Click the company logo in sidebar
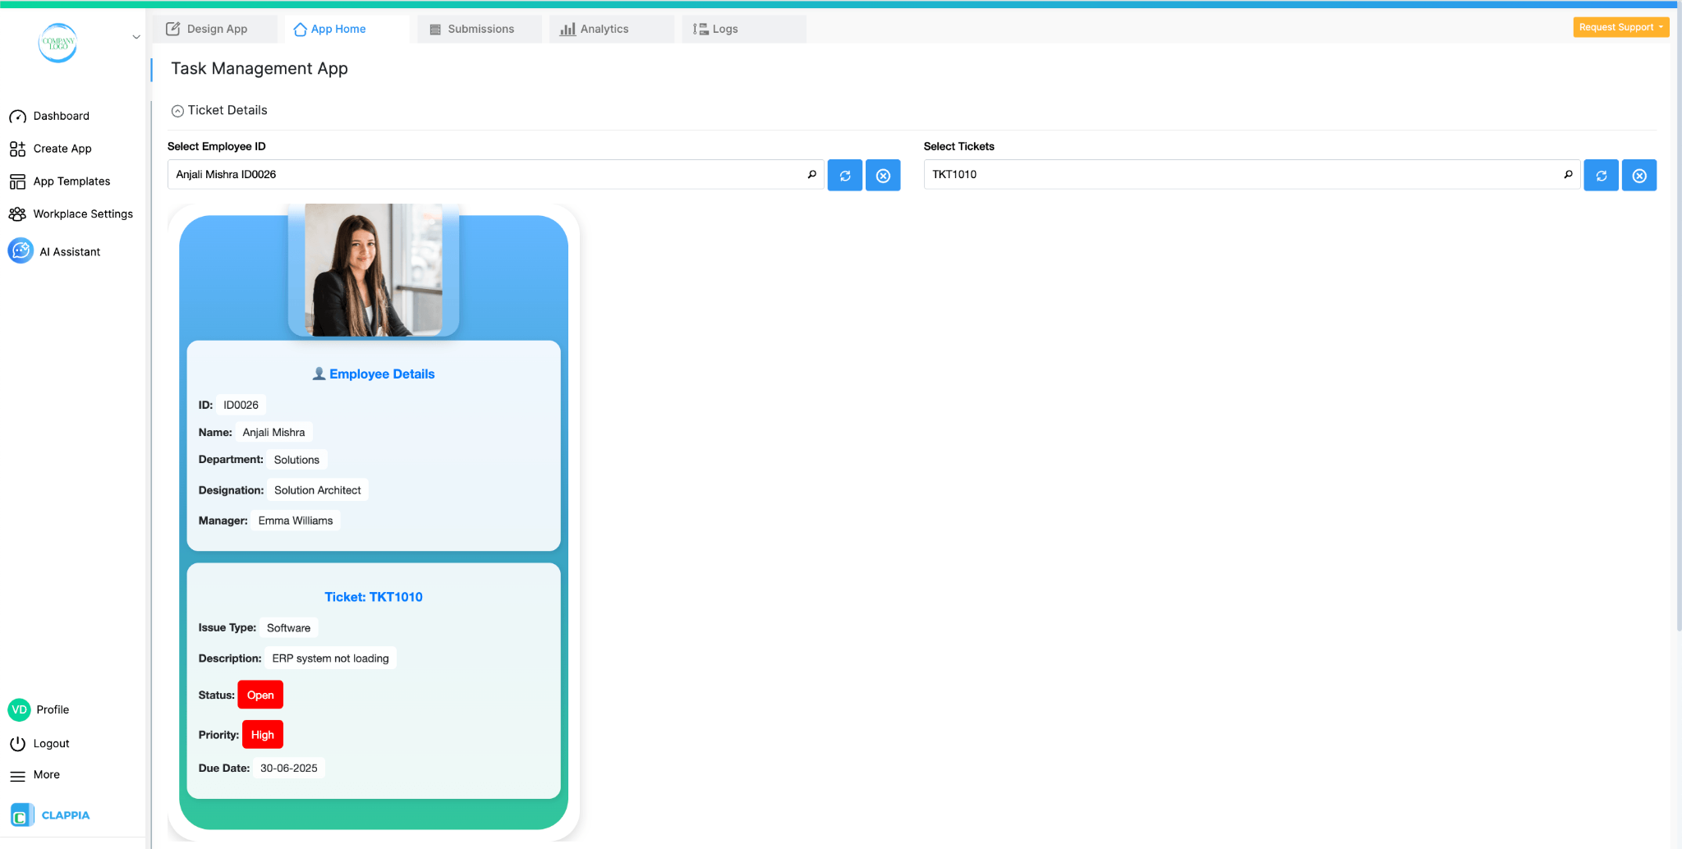 [57, 43]
